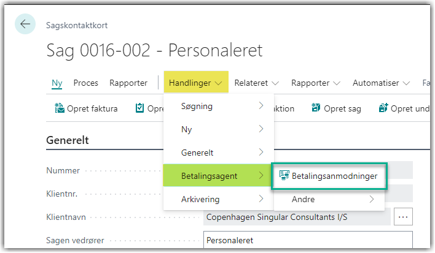Open the Arkivering submenu
The image size is (435, 253).
(x=218, y=199)
